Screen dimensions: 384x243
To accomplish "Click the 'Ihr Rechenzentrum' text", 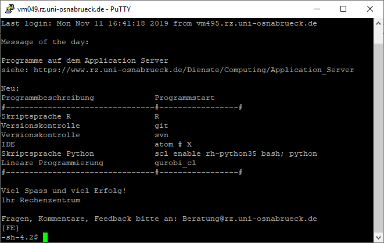I will pyautogui.click(x=41, y=201).
